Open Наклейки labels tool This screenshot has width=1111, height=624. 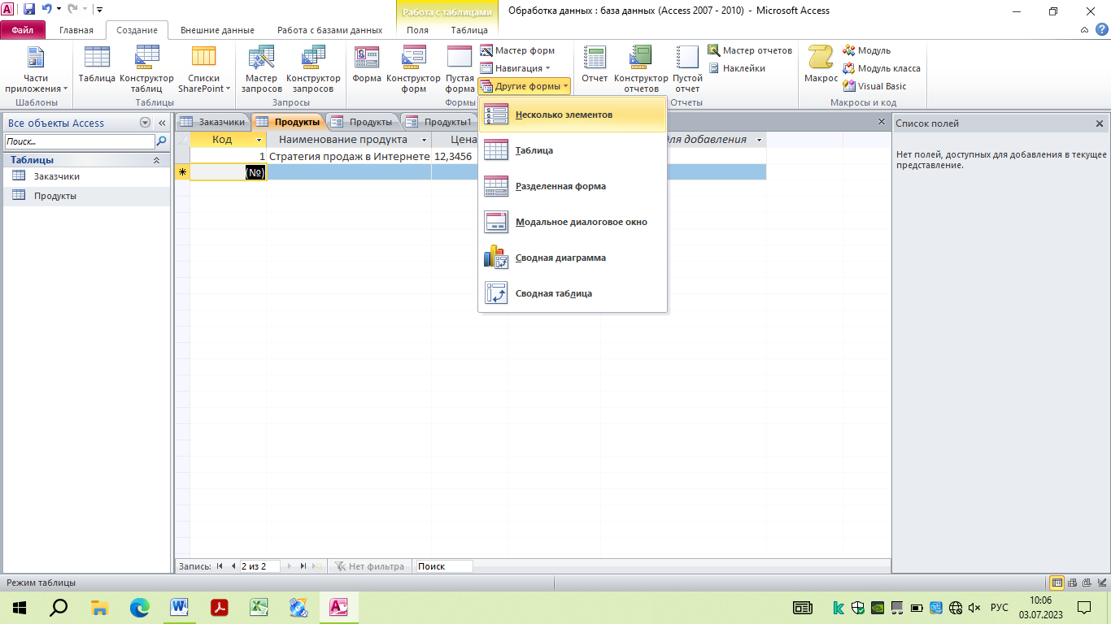(x=736, y=68)
